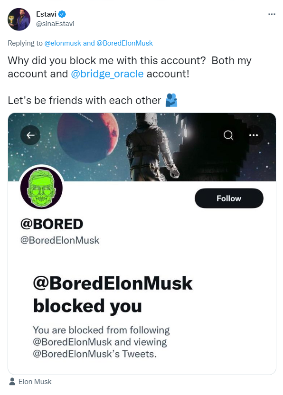Click the person icon beside Elon Musk tag
Image resolution: width=283 pixels, height=395 pixels.
[12, 381]
